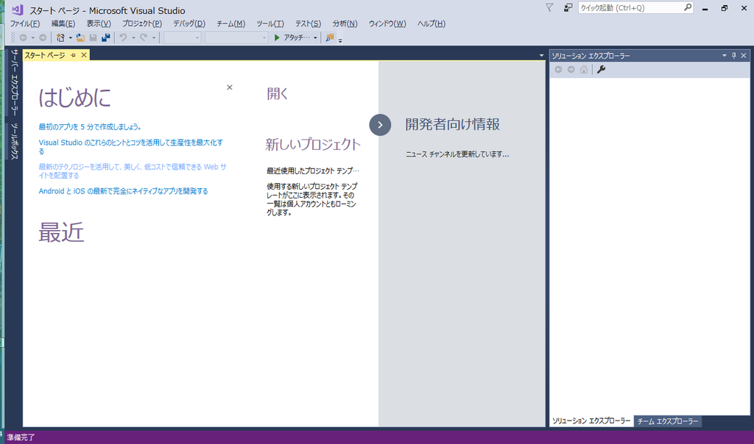Screen dimensions: 754x444
Task: Open the Redo dropdown arrow
Action: (155, 37)
